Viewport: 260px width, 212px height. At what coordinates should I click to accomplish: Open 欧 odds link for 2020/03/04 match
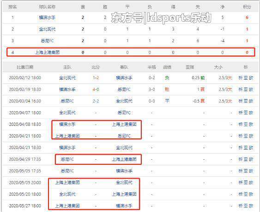[x=251, y=101]
